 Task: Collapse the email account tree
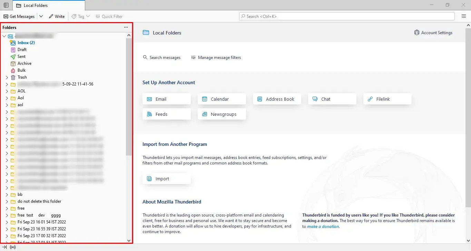point(4,36)
